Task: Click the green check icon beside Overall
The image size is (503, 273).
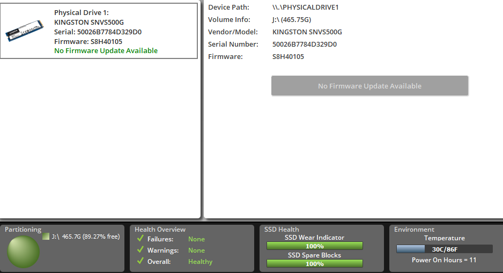Action: [x=140, y=261]
